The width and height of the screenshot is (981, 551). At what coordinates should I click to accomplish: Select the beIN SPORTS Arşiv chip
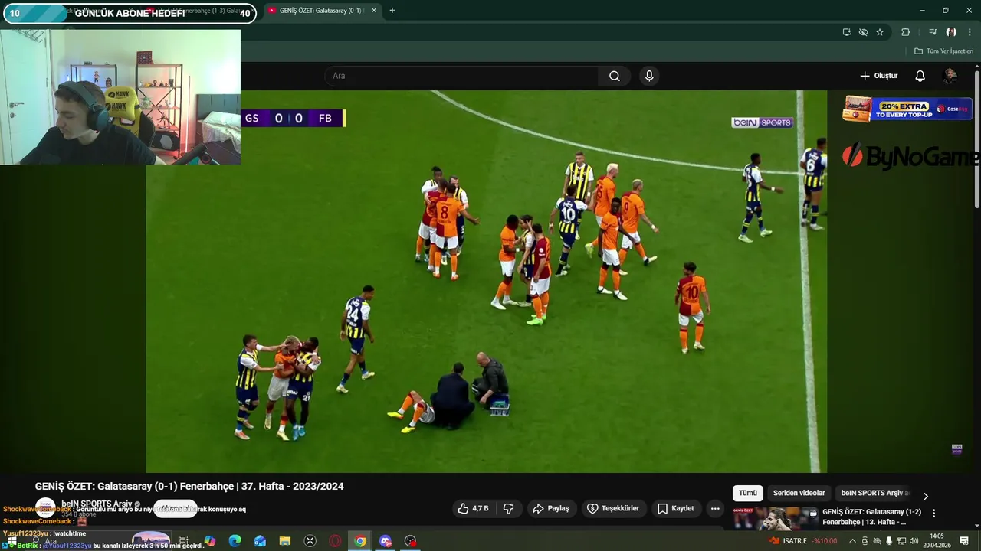(x=874, y=493)
